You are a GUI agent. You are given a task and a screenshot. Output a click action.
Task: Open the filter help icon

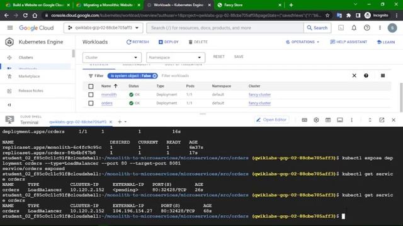[x=366, y=75]
